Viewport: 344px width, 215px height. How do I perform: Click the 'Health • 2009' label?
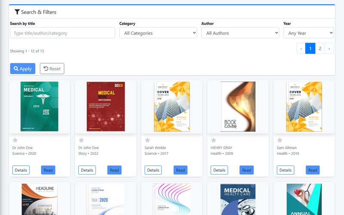point(222,154)
